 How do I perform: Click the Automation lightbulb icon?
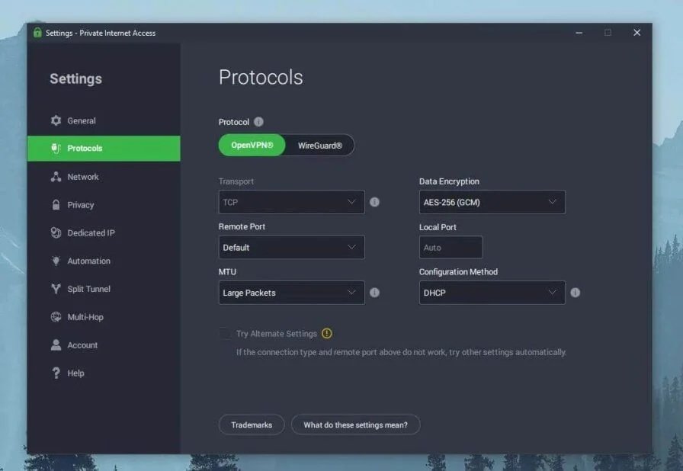pyautogui.click(x=56, y=261)
